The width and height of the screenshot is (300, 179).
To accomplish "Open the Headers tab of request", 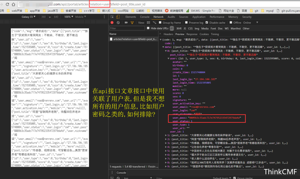I will click(168, 34).
